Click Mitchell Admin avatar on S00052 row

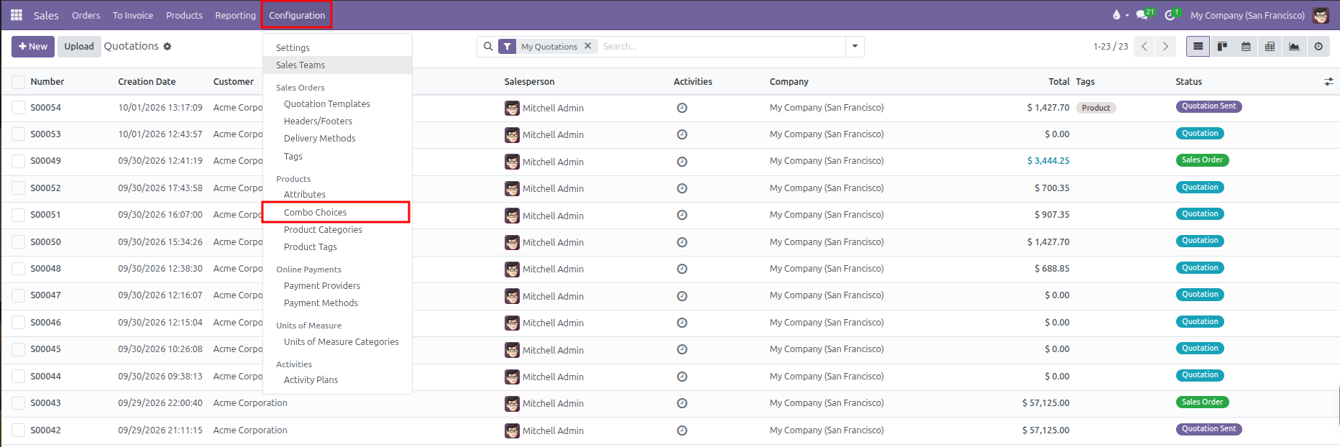click(x=512, y=188)
